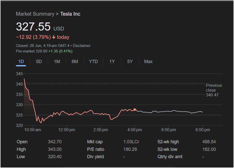Select the 1D chart range tab

21,62
